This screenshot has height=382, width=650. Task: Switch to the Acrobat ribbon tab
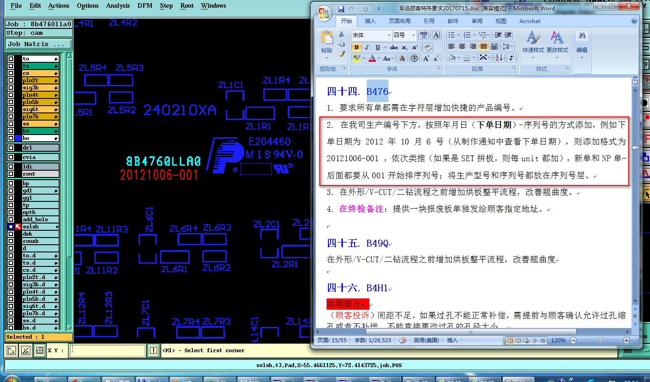click(x=530, y=21)
